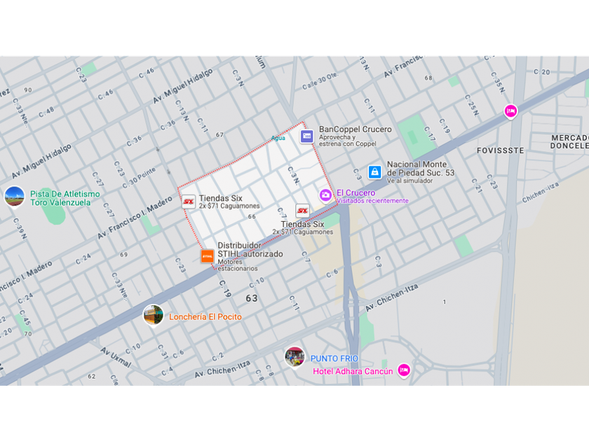Screen dimensions: 589x441
Task: Select the Nacional Monte de Piedad lock icon
Action: [374, 172]
